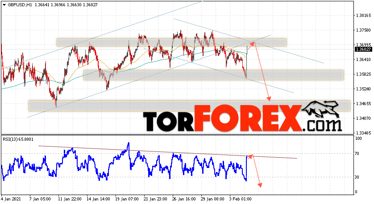Viewport: 374px width, 204px height.
Task: Select the 21 Jan 23:00 time label
Action: coord(155,199)
